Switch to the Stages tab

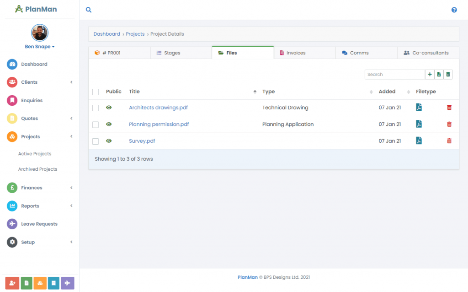pyautogui.click(x=181, y=53)
